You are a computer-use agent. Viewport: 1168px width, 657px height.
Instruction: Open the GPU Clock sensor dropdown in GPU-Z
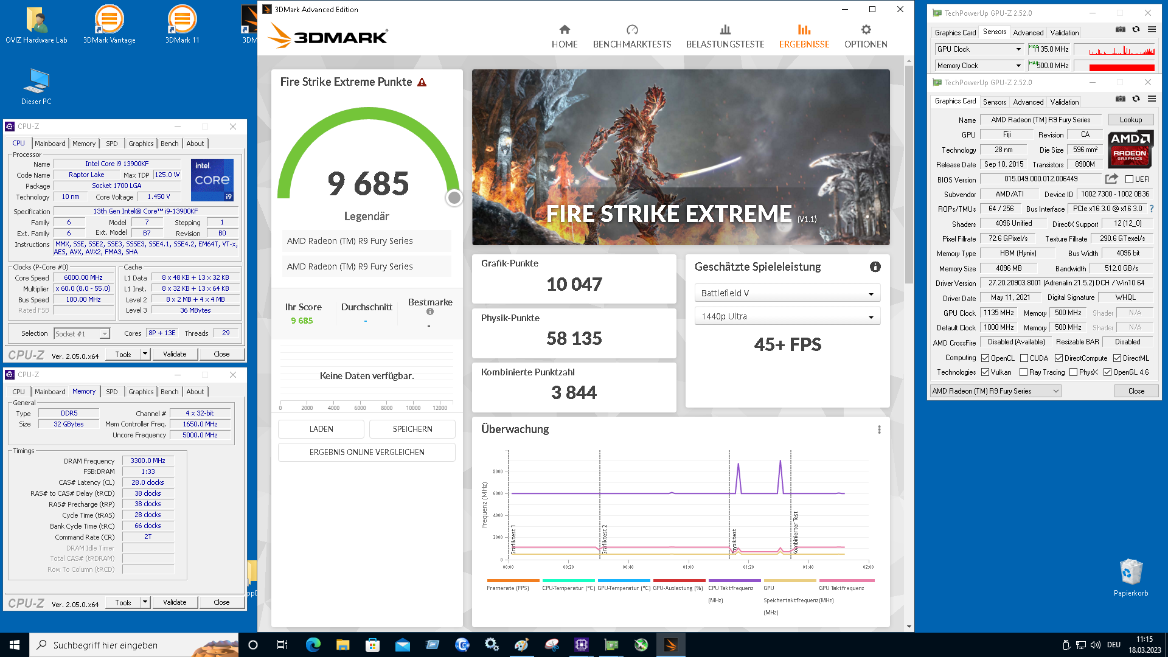(x=979, y=49)
